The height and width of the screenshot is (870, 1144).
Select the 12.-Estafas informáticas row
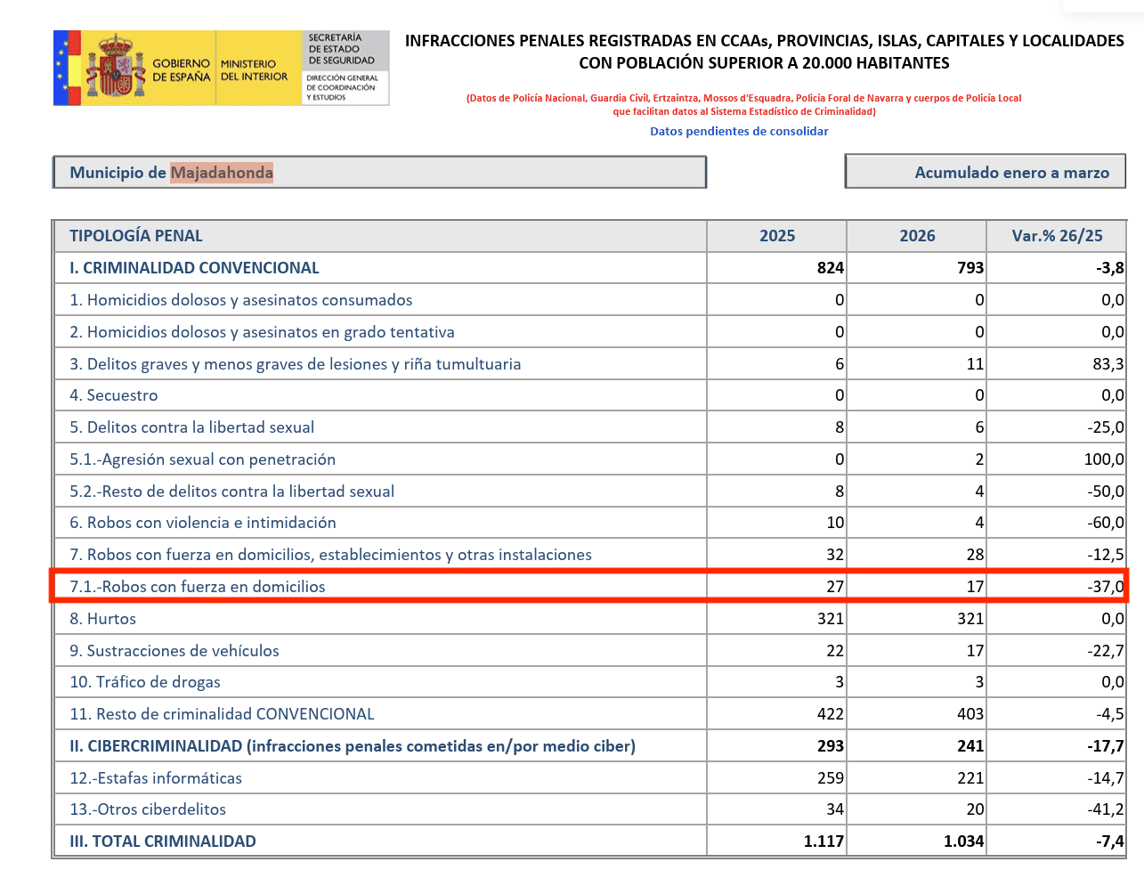pos(589,778)
